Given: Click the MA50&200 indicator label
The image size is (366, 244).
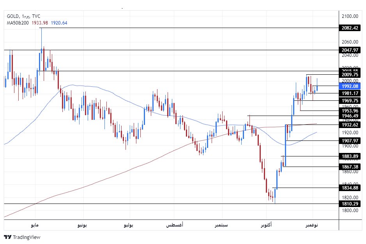Looking at the screenshot, I should (x=18, y=23).
